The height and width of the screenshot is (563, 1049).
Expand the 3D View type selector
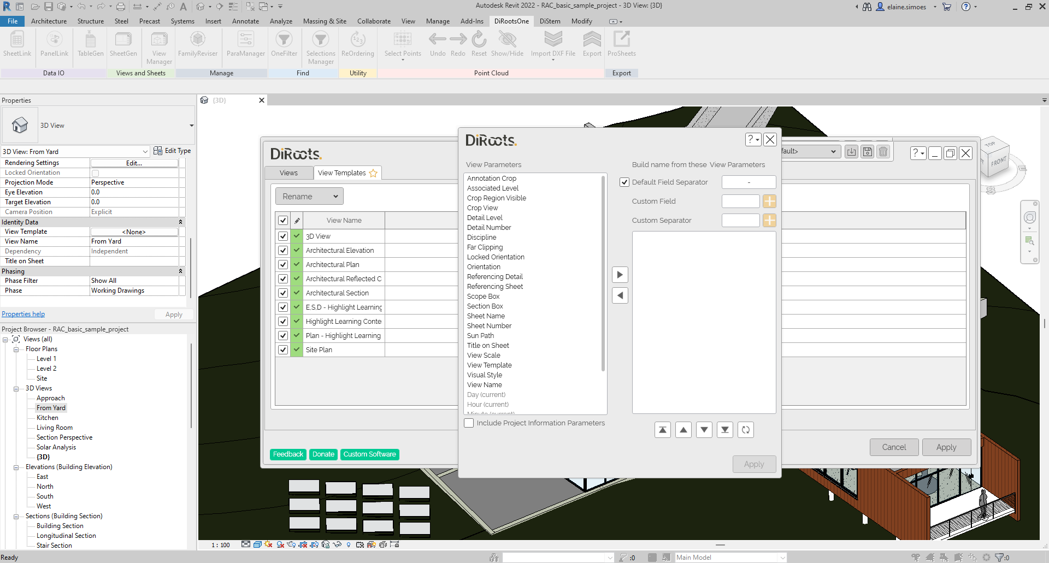[191, 126]
